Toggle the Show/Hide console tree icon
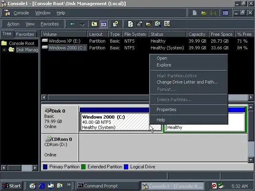The image size is (255, 191). (x=104, y=24)
